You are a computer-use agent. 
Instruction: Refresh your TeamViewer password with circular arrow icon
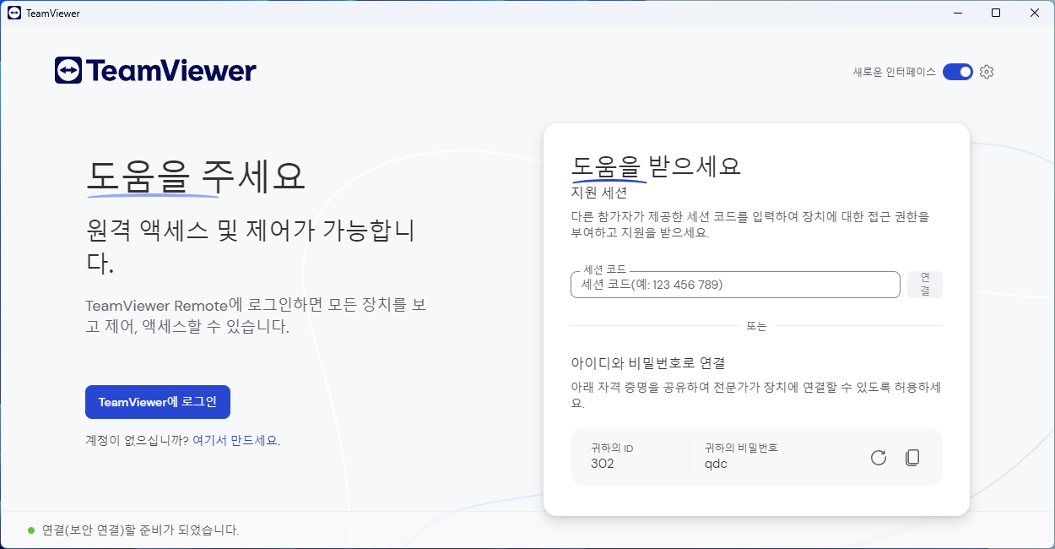[878, 457]
